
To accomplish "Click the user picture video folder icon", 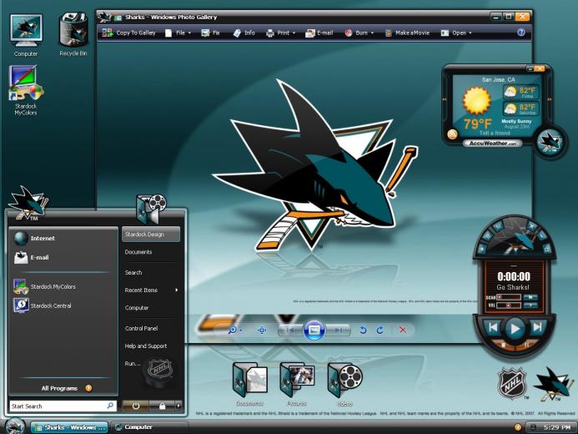I will pos(151,209).
